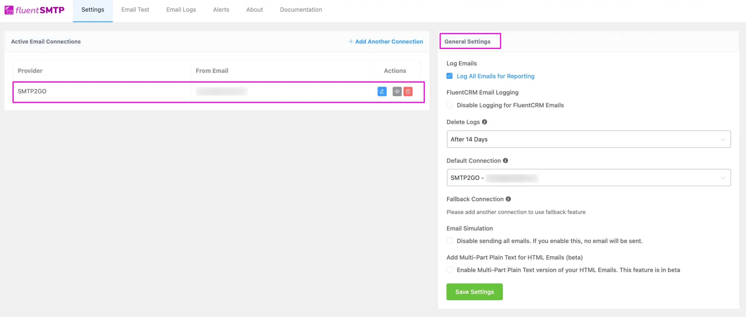This screenshot has height=317, width=746.
Task: Click Add Another Connection link
Action: pos(386,42)
